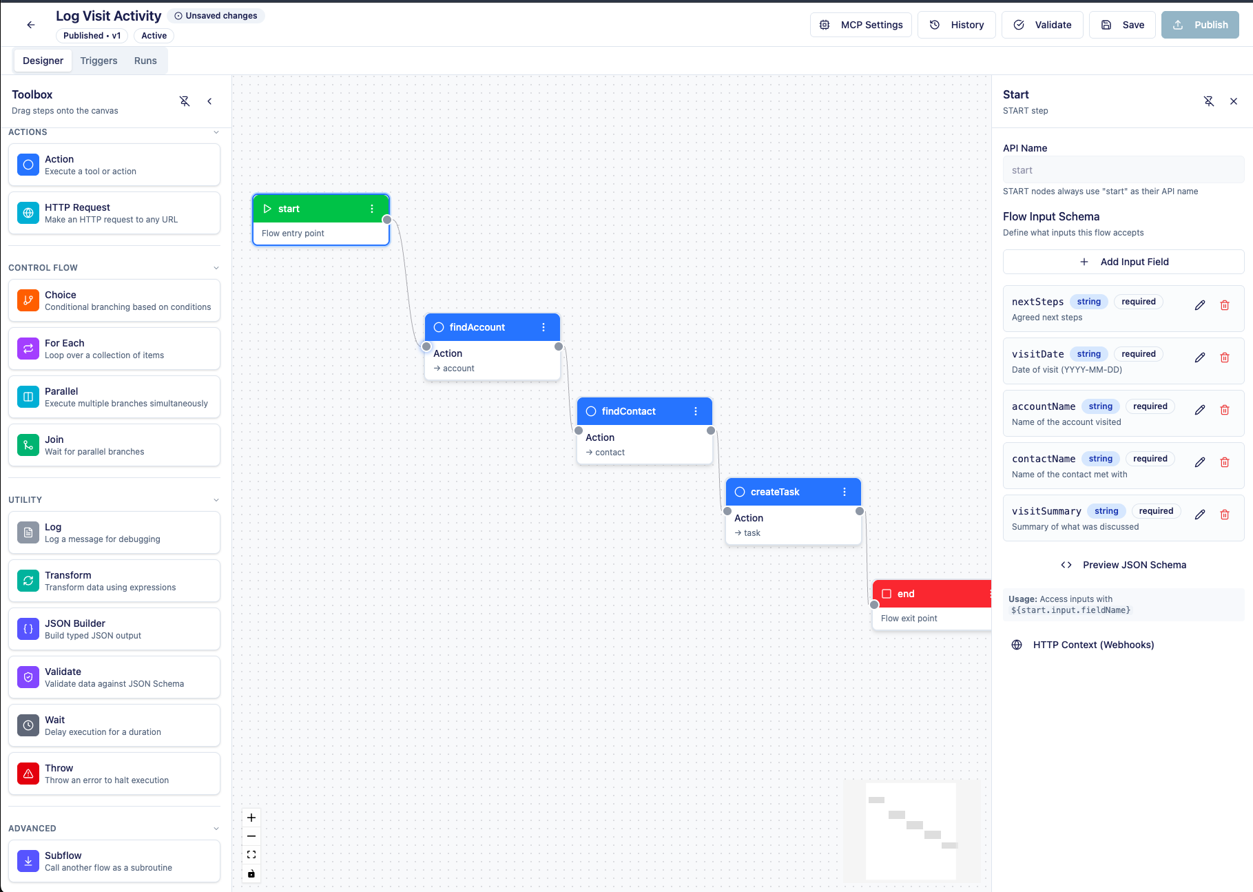Click the Transform step icon

[28, 581]
